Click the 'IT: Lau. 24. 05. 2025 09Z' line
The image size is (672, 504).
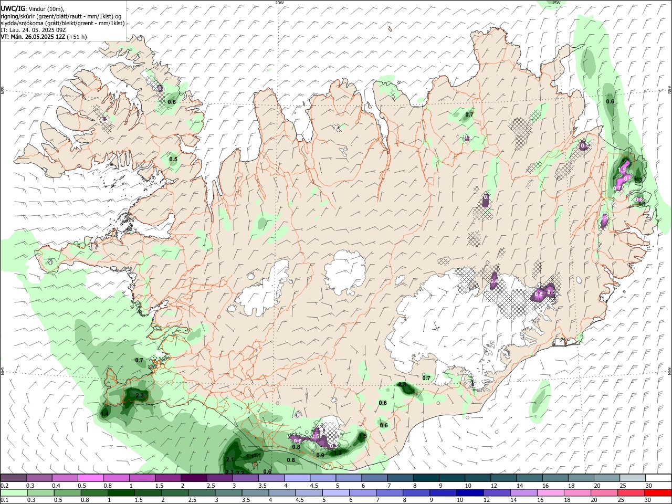click(x=33, y=30)
